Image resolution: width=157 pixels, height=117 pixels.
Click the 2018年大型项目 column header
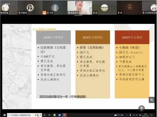(x=53, y=37)
